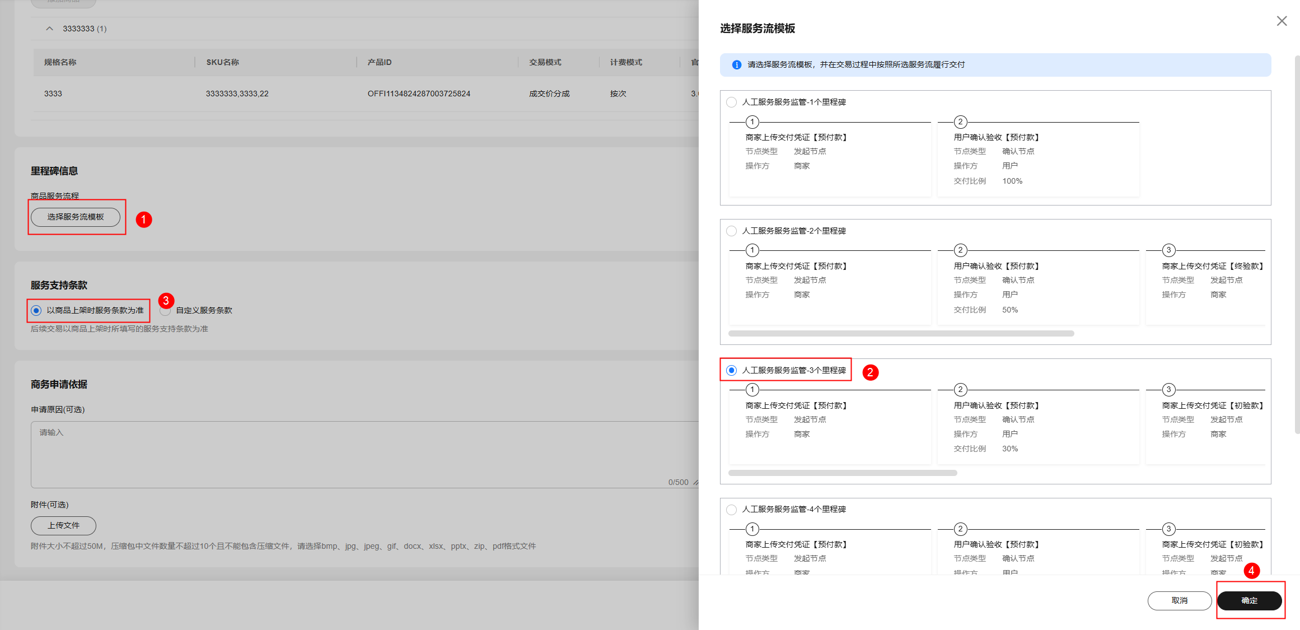The image size is (1300, 630).
Task: Click the 交易模式 column header
Action: [x=545, y=62]
